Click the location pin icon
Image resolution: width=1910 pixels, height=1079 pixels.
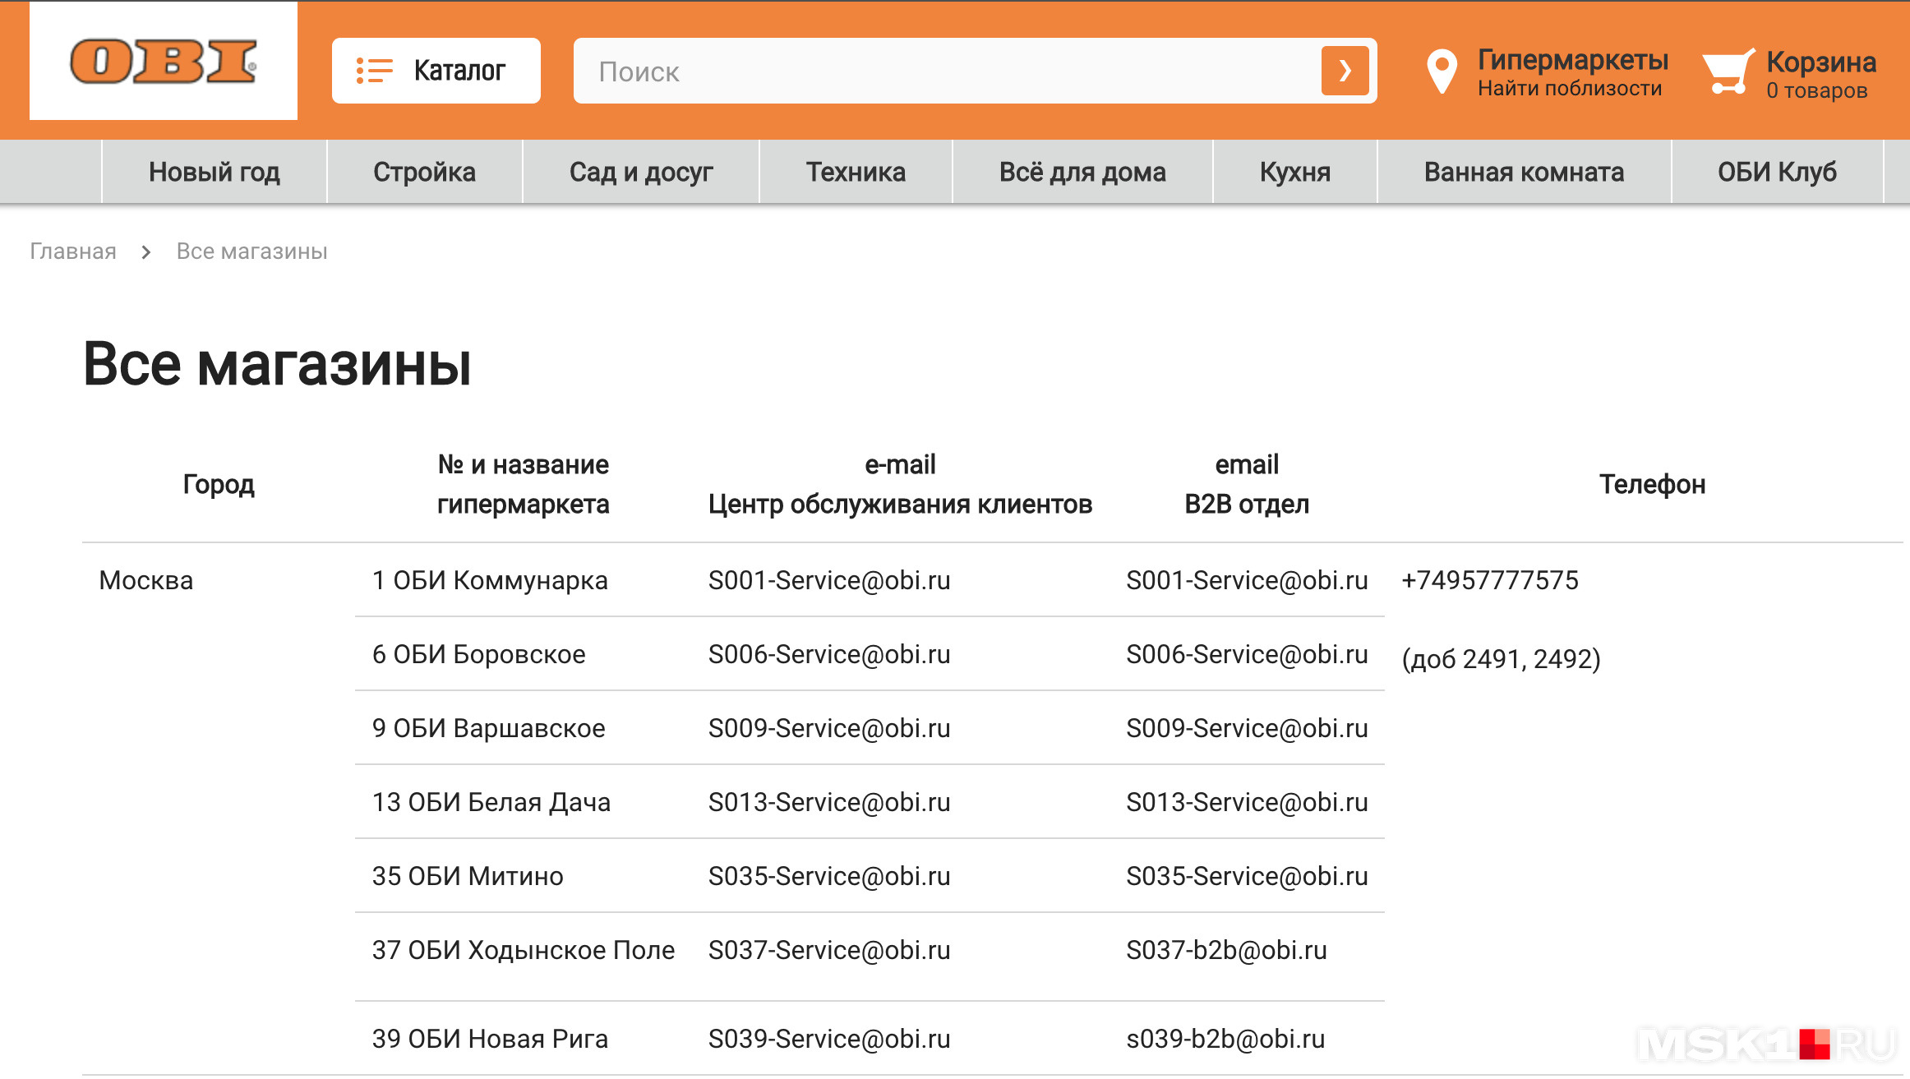1442,72
